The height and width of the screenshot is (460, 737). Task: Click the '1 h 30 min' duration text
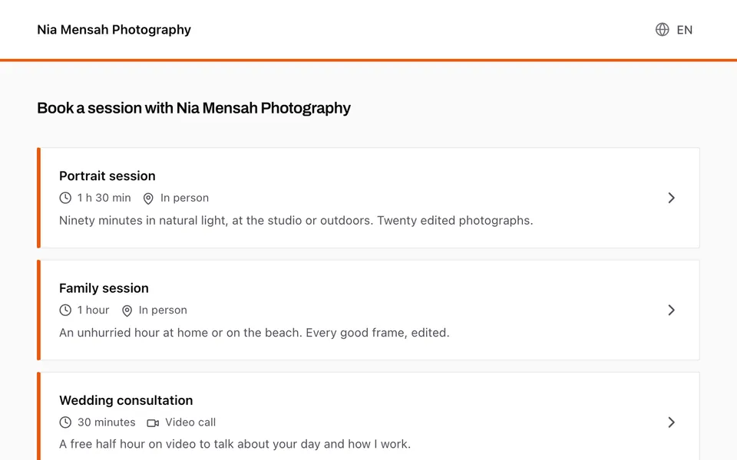(x=104, y=198)
